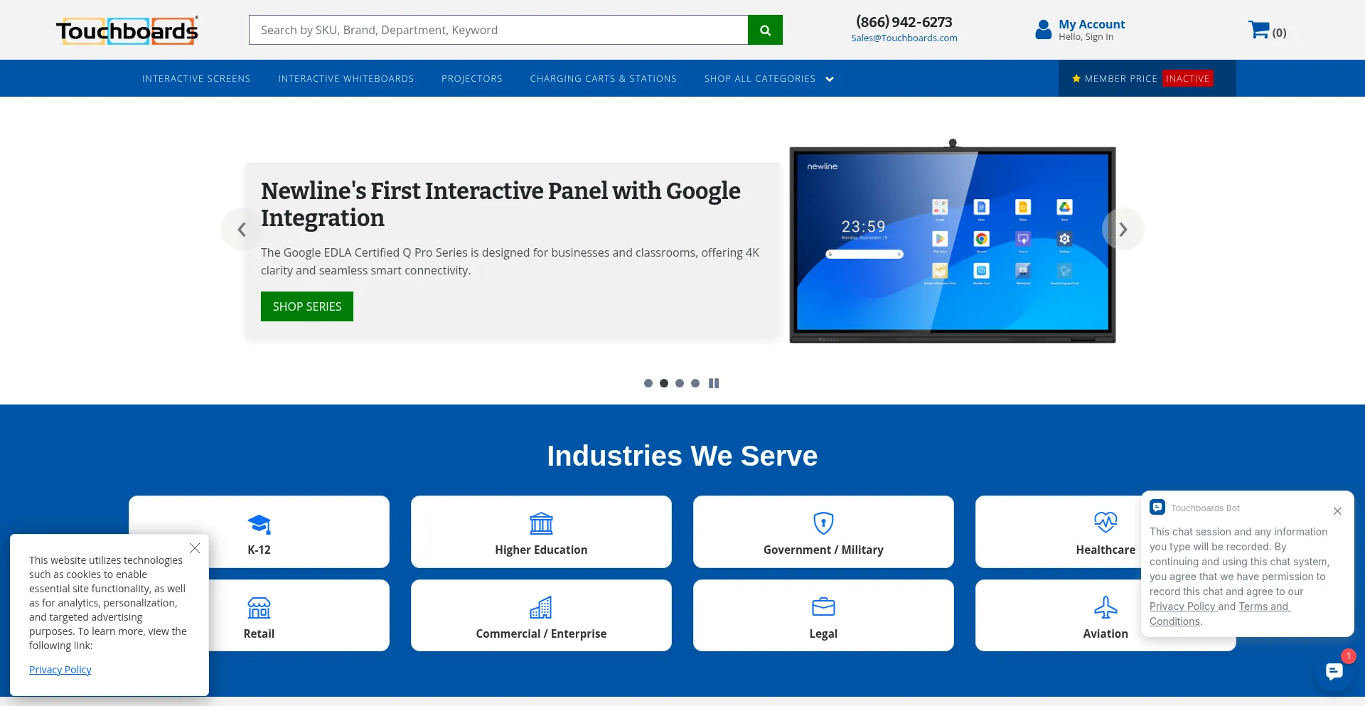Screen dimensions: 1365x706
Task: Click the Shop Series button
Action: [x=306, y=306]
